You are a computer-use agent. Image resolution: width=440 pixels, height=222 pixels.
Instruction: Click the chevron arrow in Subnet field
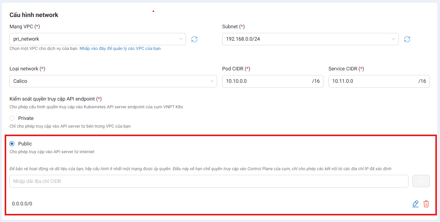393,39
